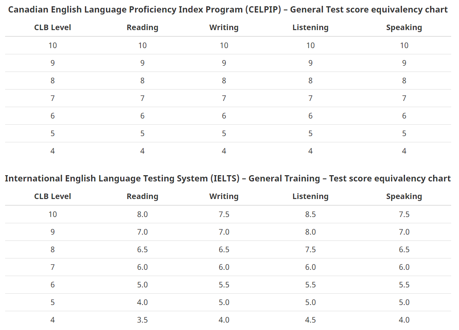
Task: Select the CLB Level header in IELTS table
Action: pos(53,196)
